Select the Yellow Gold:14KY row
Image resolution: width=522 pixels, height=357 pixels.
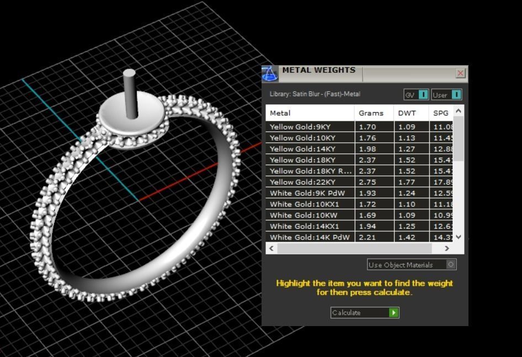coord(359,148)
